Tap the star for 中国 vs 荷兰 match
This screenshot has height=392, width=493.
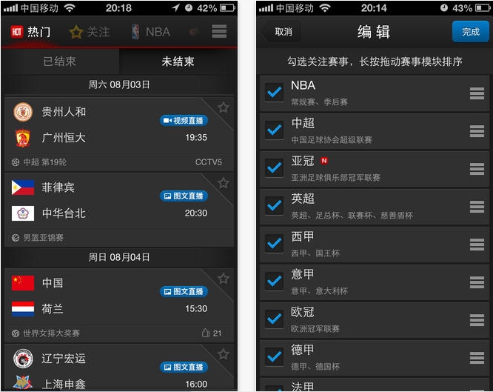224,279
